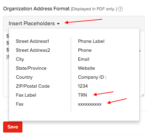This screenshot has height=136, width=149.
Task: Click the red Save button
Action: coord(13,127)
